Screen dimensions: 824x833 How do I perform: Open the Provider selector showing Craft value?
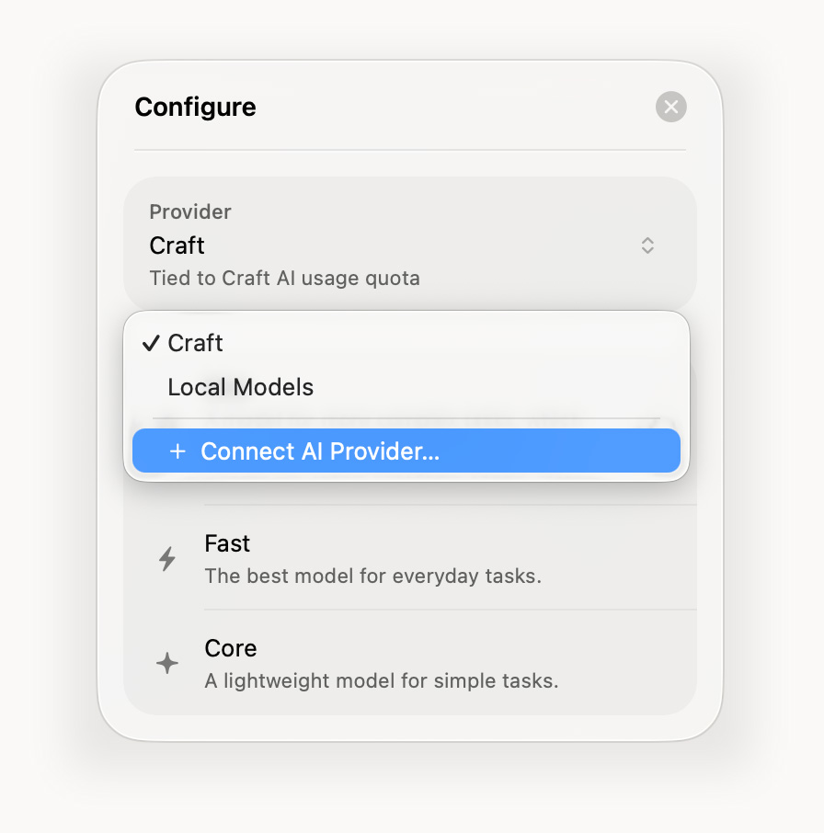[x=409, y=244]
